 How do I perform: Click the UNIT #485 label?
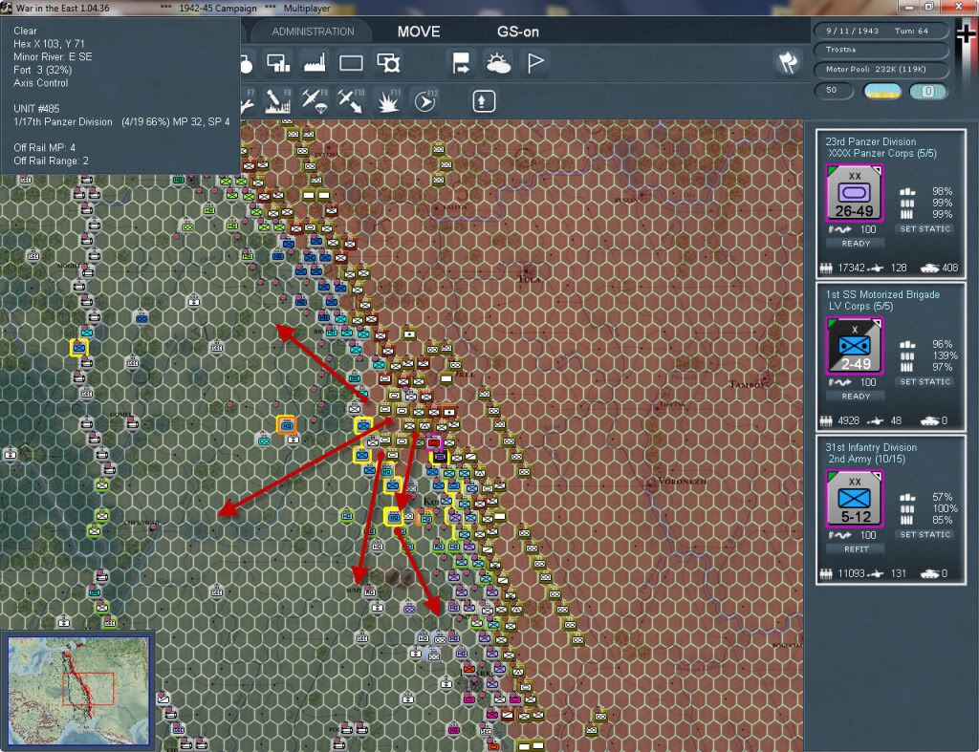click(x=36, y=109)
